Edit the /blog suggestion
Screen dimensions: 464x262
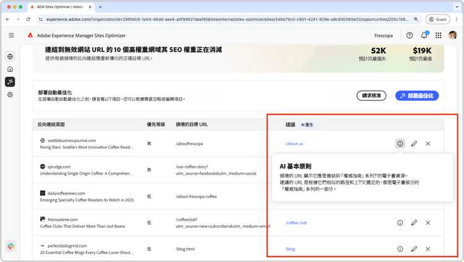(x=414, y=249)
